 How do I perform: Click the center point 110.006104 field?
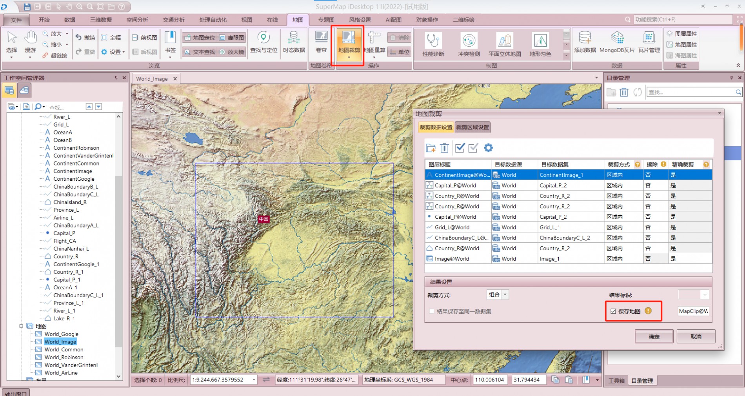(x=490, y=380)
